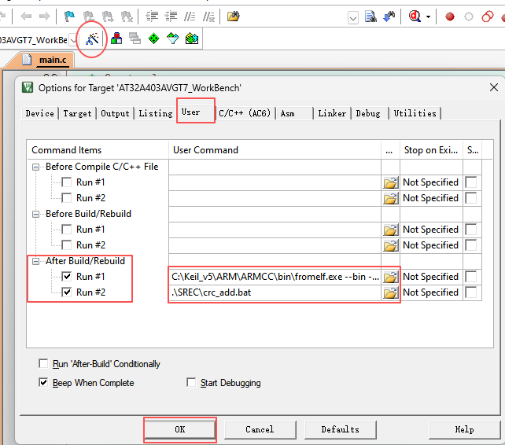This screenshot has height=445, width=505.
Task: Uncheck After Build/Rebuild Run #1 checkbox
Action: pyautogui.click(x=67, y=276)
